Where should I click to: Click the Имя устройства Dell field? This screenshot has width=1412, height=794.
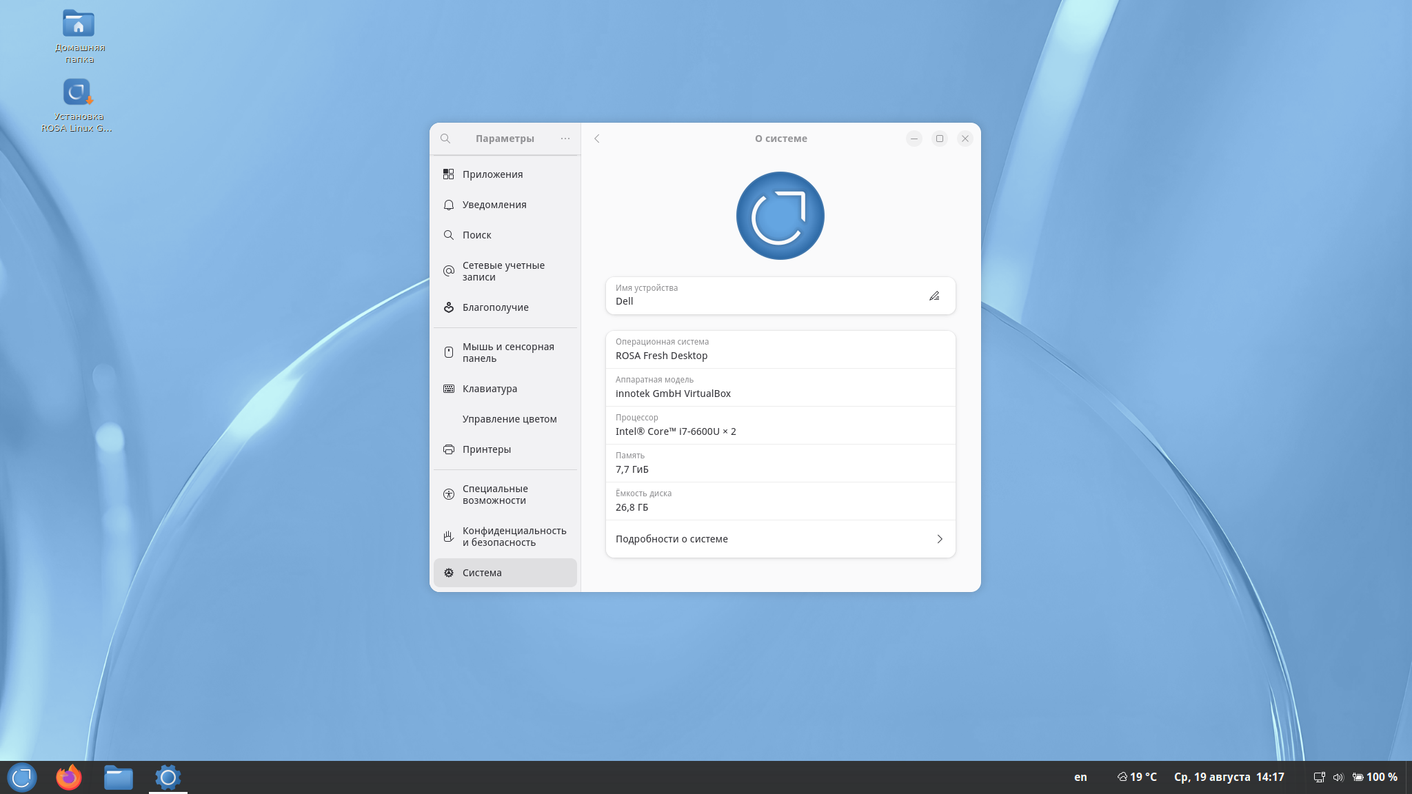[780, 296]
